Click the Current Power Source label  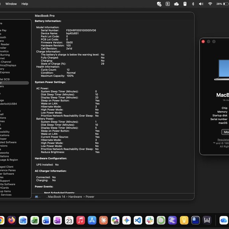point(55,137)
